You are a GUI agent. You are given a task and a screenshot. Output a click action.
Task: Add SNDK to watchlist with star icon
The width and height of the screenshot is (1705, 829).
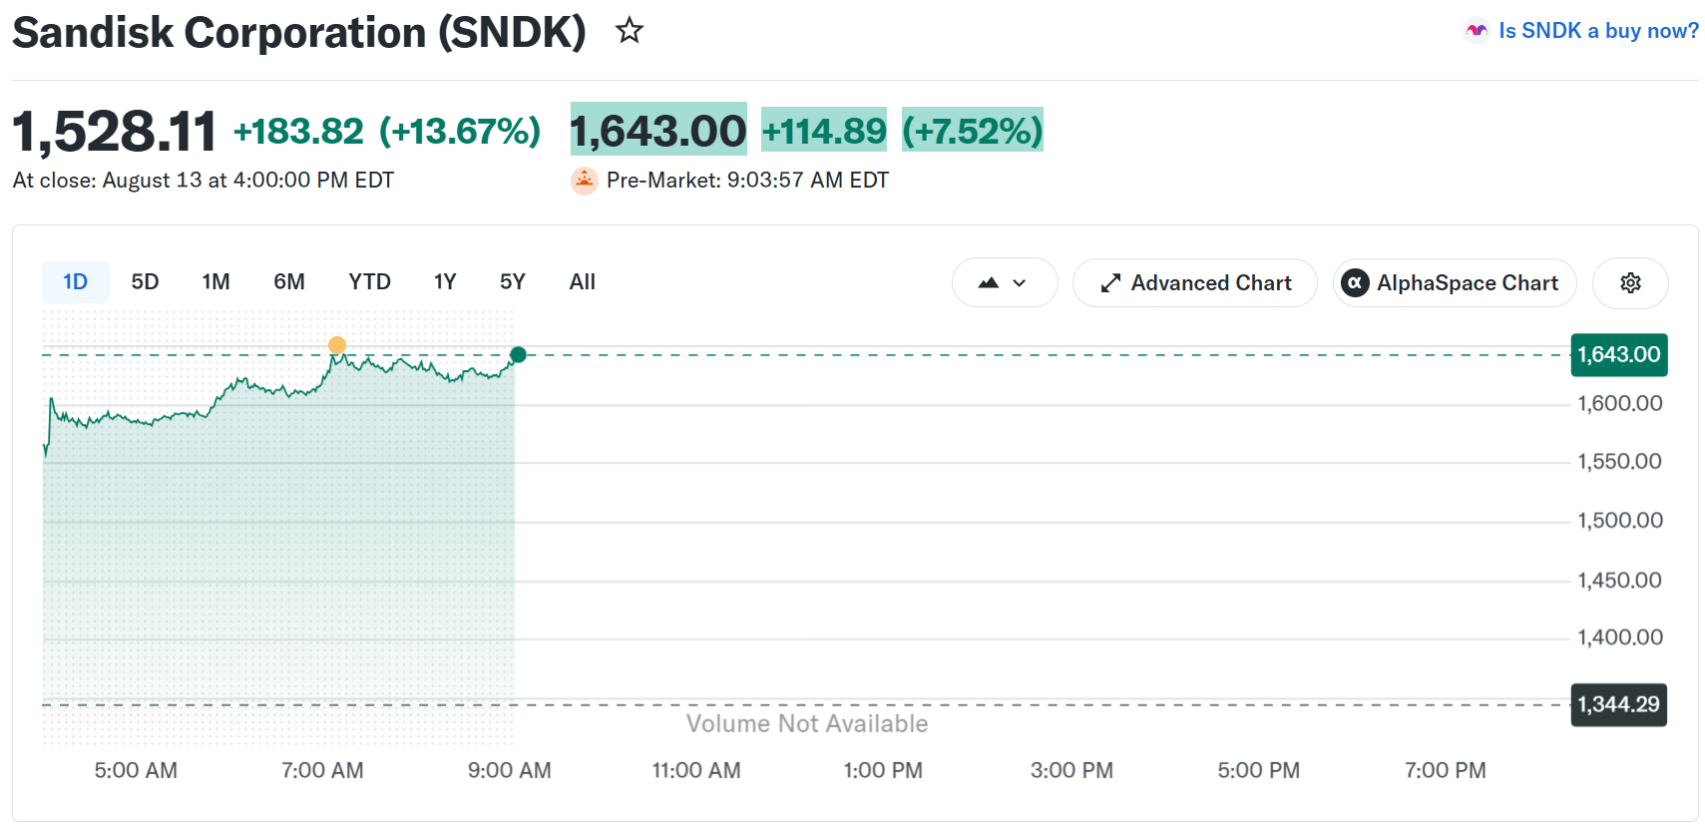tap(630, 31)
